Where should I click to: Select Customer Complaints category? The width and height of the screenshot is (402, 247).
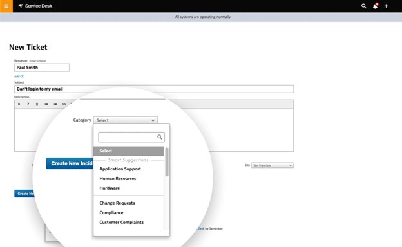point(121,222)
